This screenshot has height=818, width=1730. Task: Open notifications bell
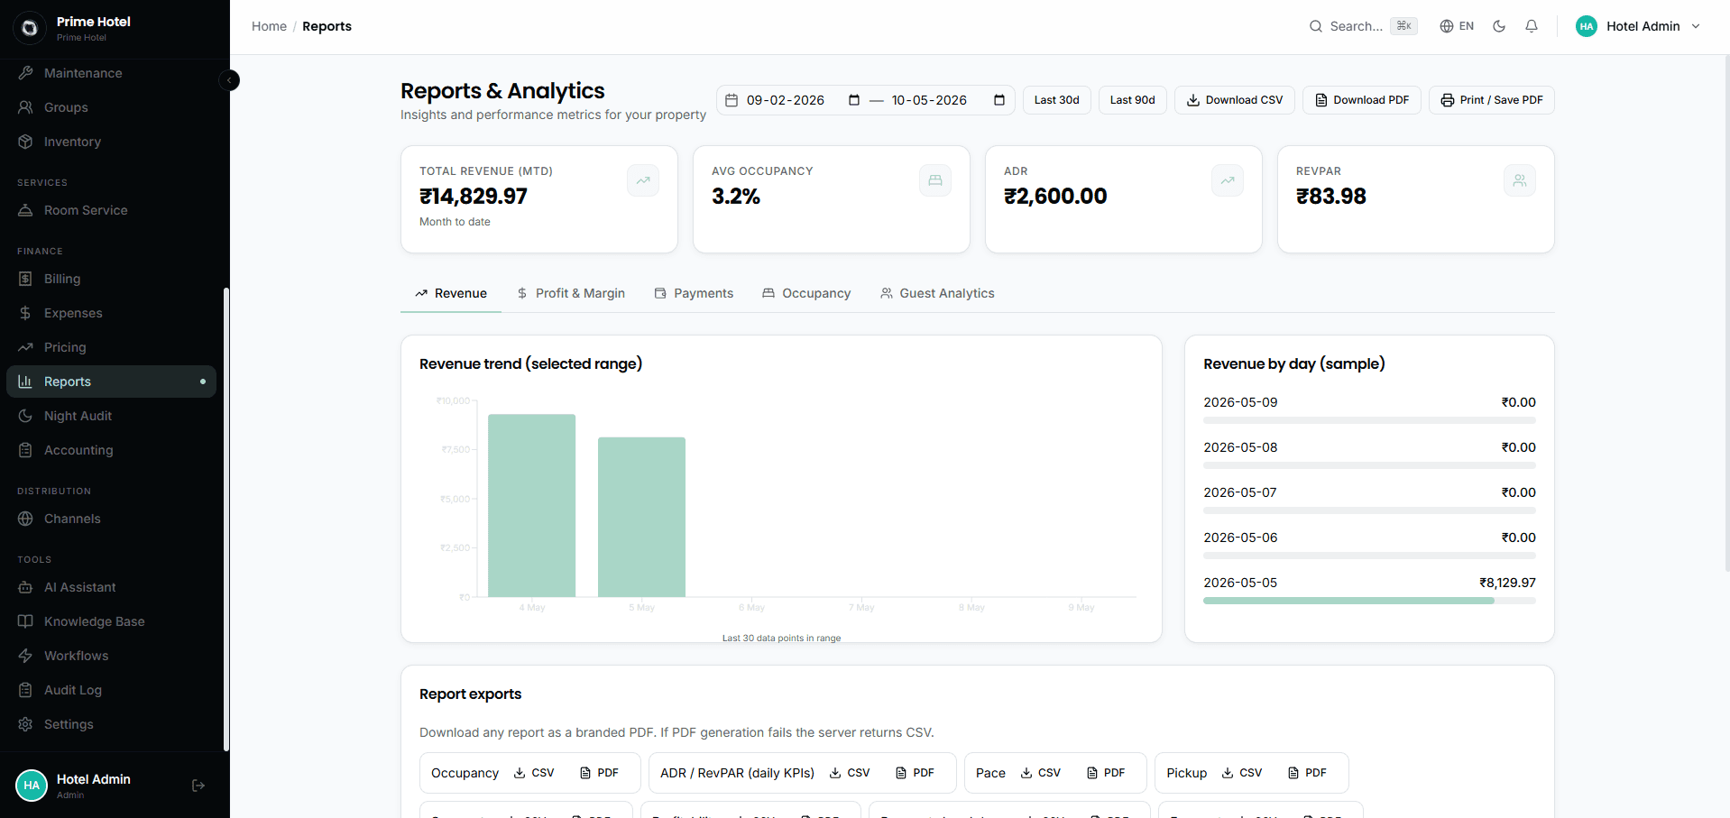tap(1532, 26)
